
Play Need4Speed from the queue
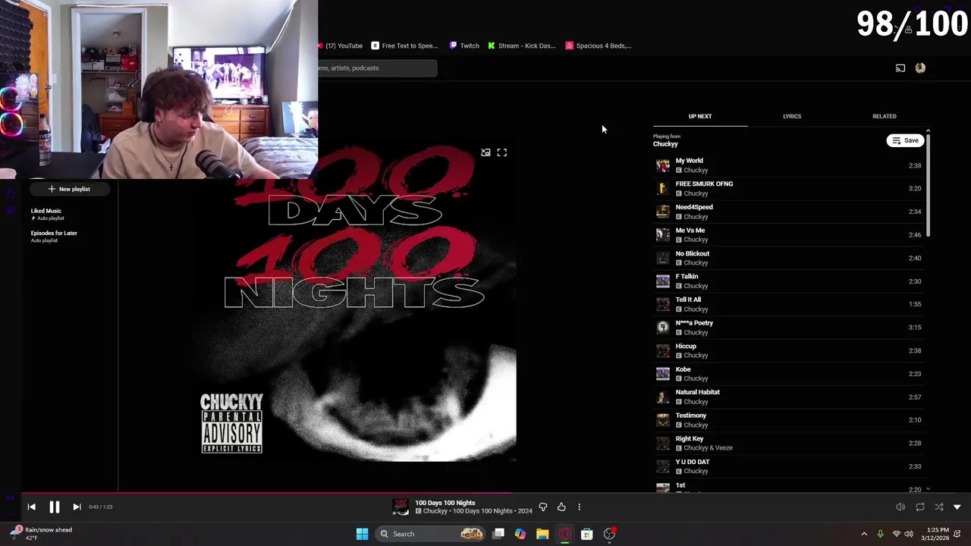[789, 212]
